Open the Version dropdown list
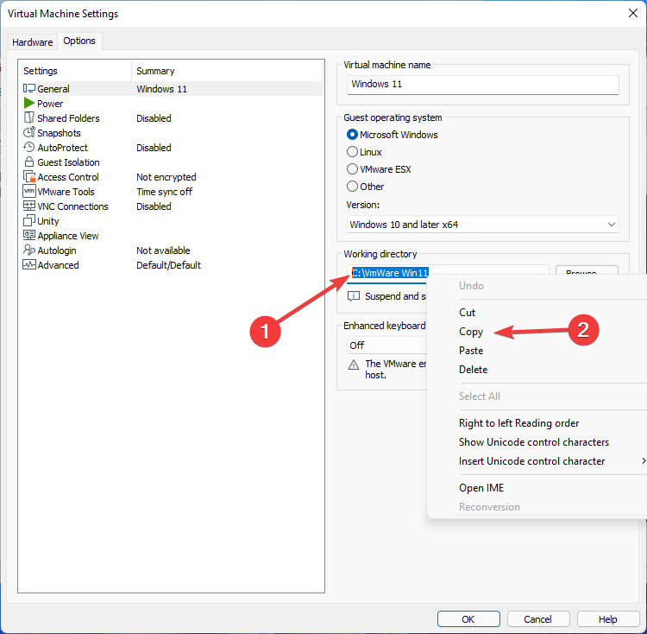 coord(483,225)
